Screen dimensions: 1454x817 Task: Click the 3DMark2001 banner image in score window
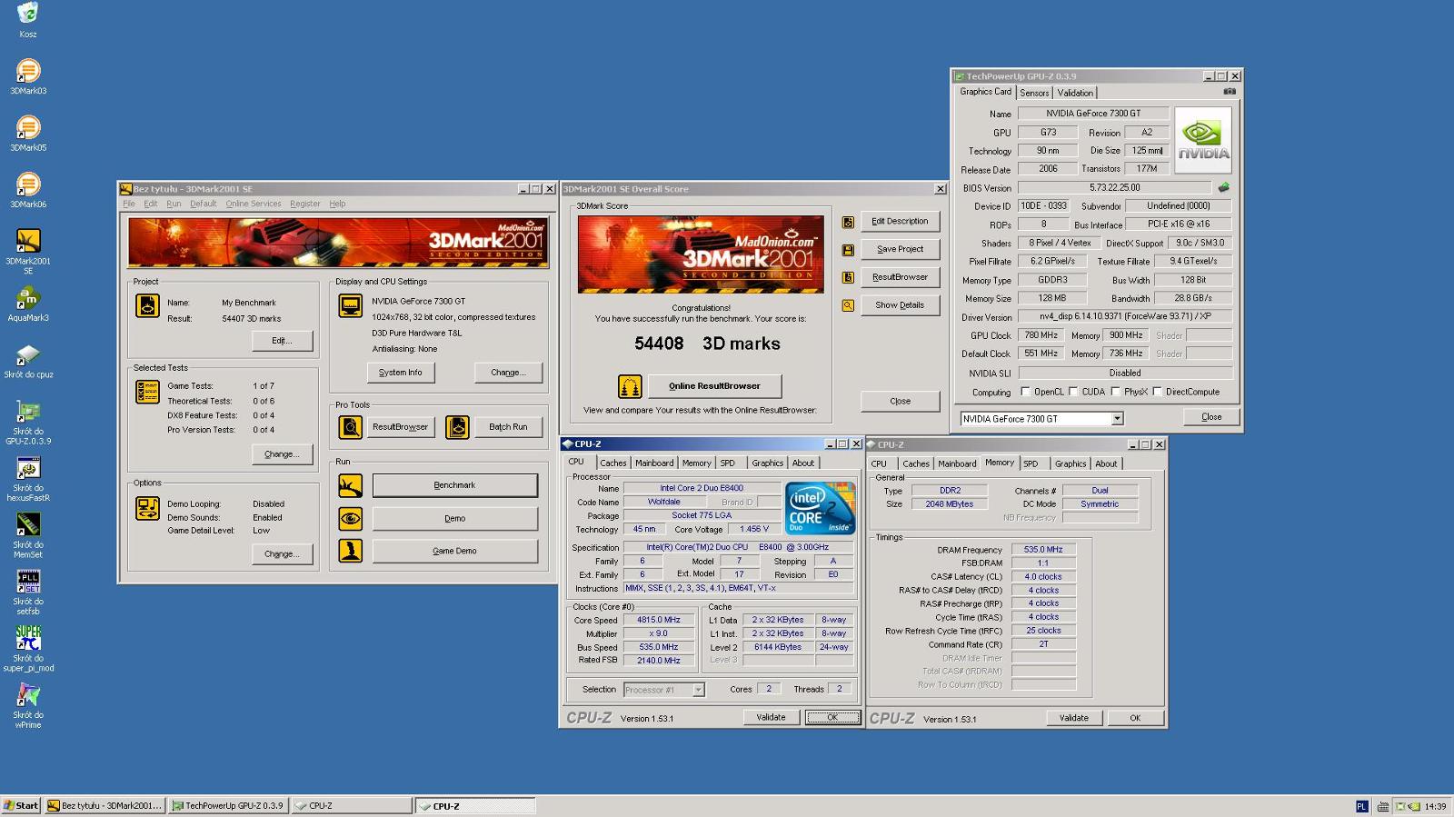701,254
